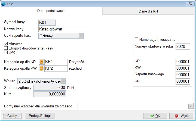Click the KP start number field
The width and height of the screenshot is (196, 121).
click(x=183, y=62)
